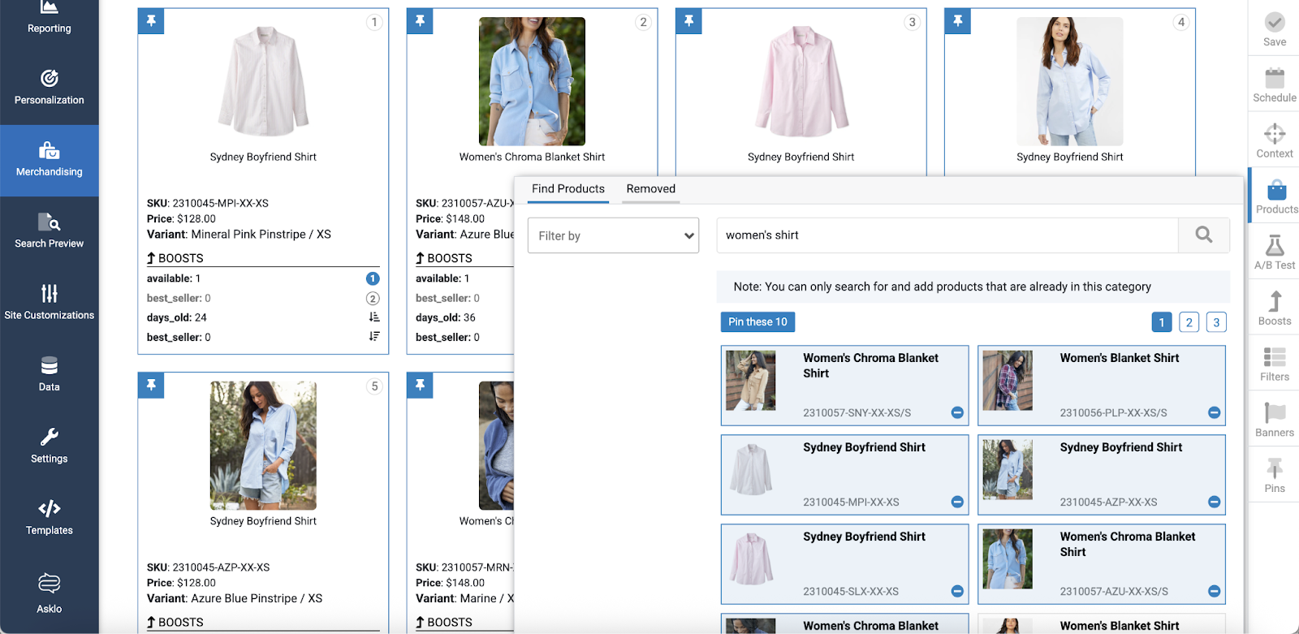Screen dimensions: 1299x634
Task: Open the Templates code icon
Action: [49, 509]
